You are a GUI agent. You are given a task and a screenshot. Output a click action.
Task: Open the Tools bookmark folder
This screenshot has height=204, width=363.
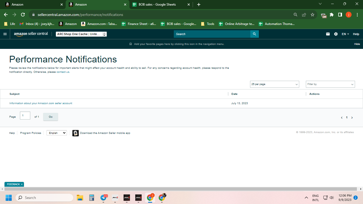[x=208, y=24]
